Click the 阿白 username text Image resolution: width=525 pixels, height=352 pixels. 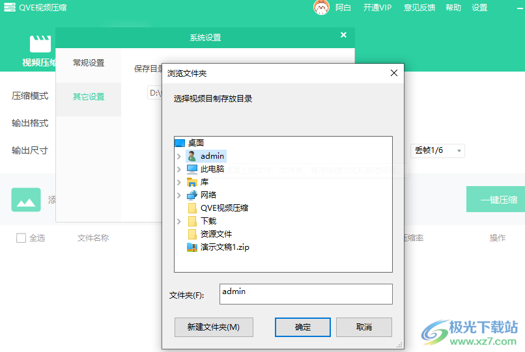343,8
